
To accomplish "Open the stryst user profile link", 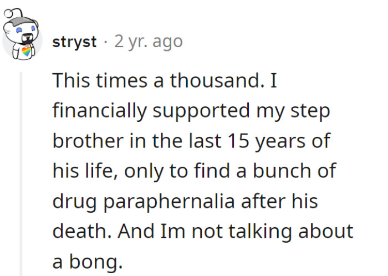I will click(74, 42).
